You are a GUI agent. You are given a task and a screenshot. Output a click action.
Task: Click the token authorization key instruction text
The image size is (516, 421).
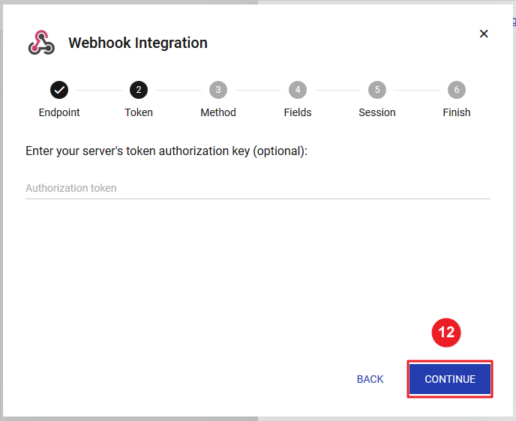[166, 151]
